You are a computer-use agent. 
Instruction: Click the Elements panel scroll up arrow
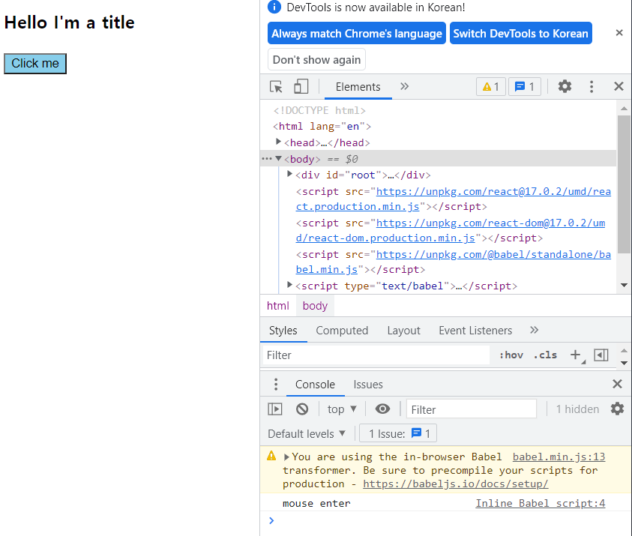click(x=624, y=108)
